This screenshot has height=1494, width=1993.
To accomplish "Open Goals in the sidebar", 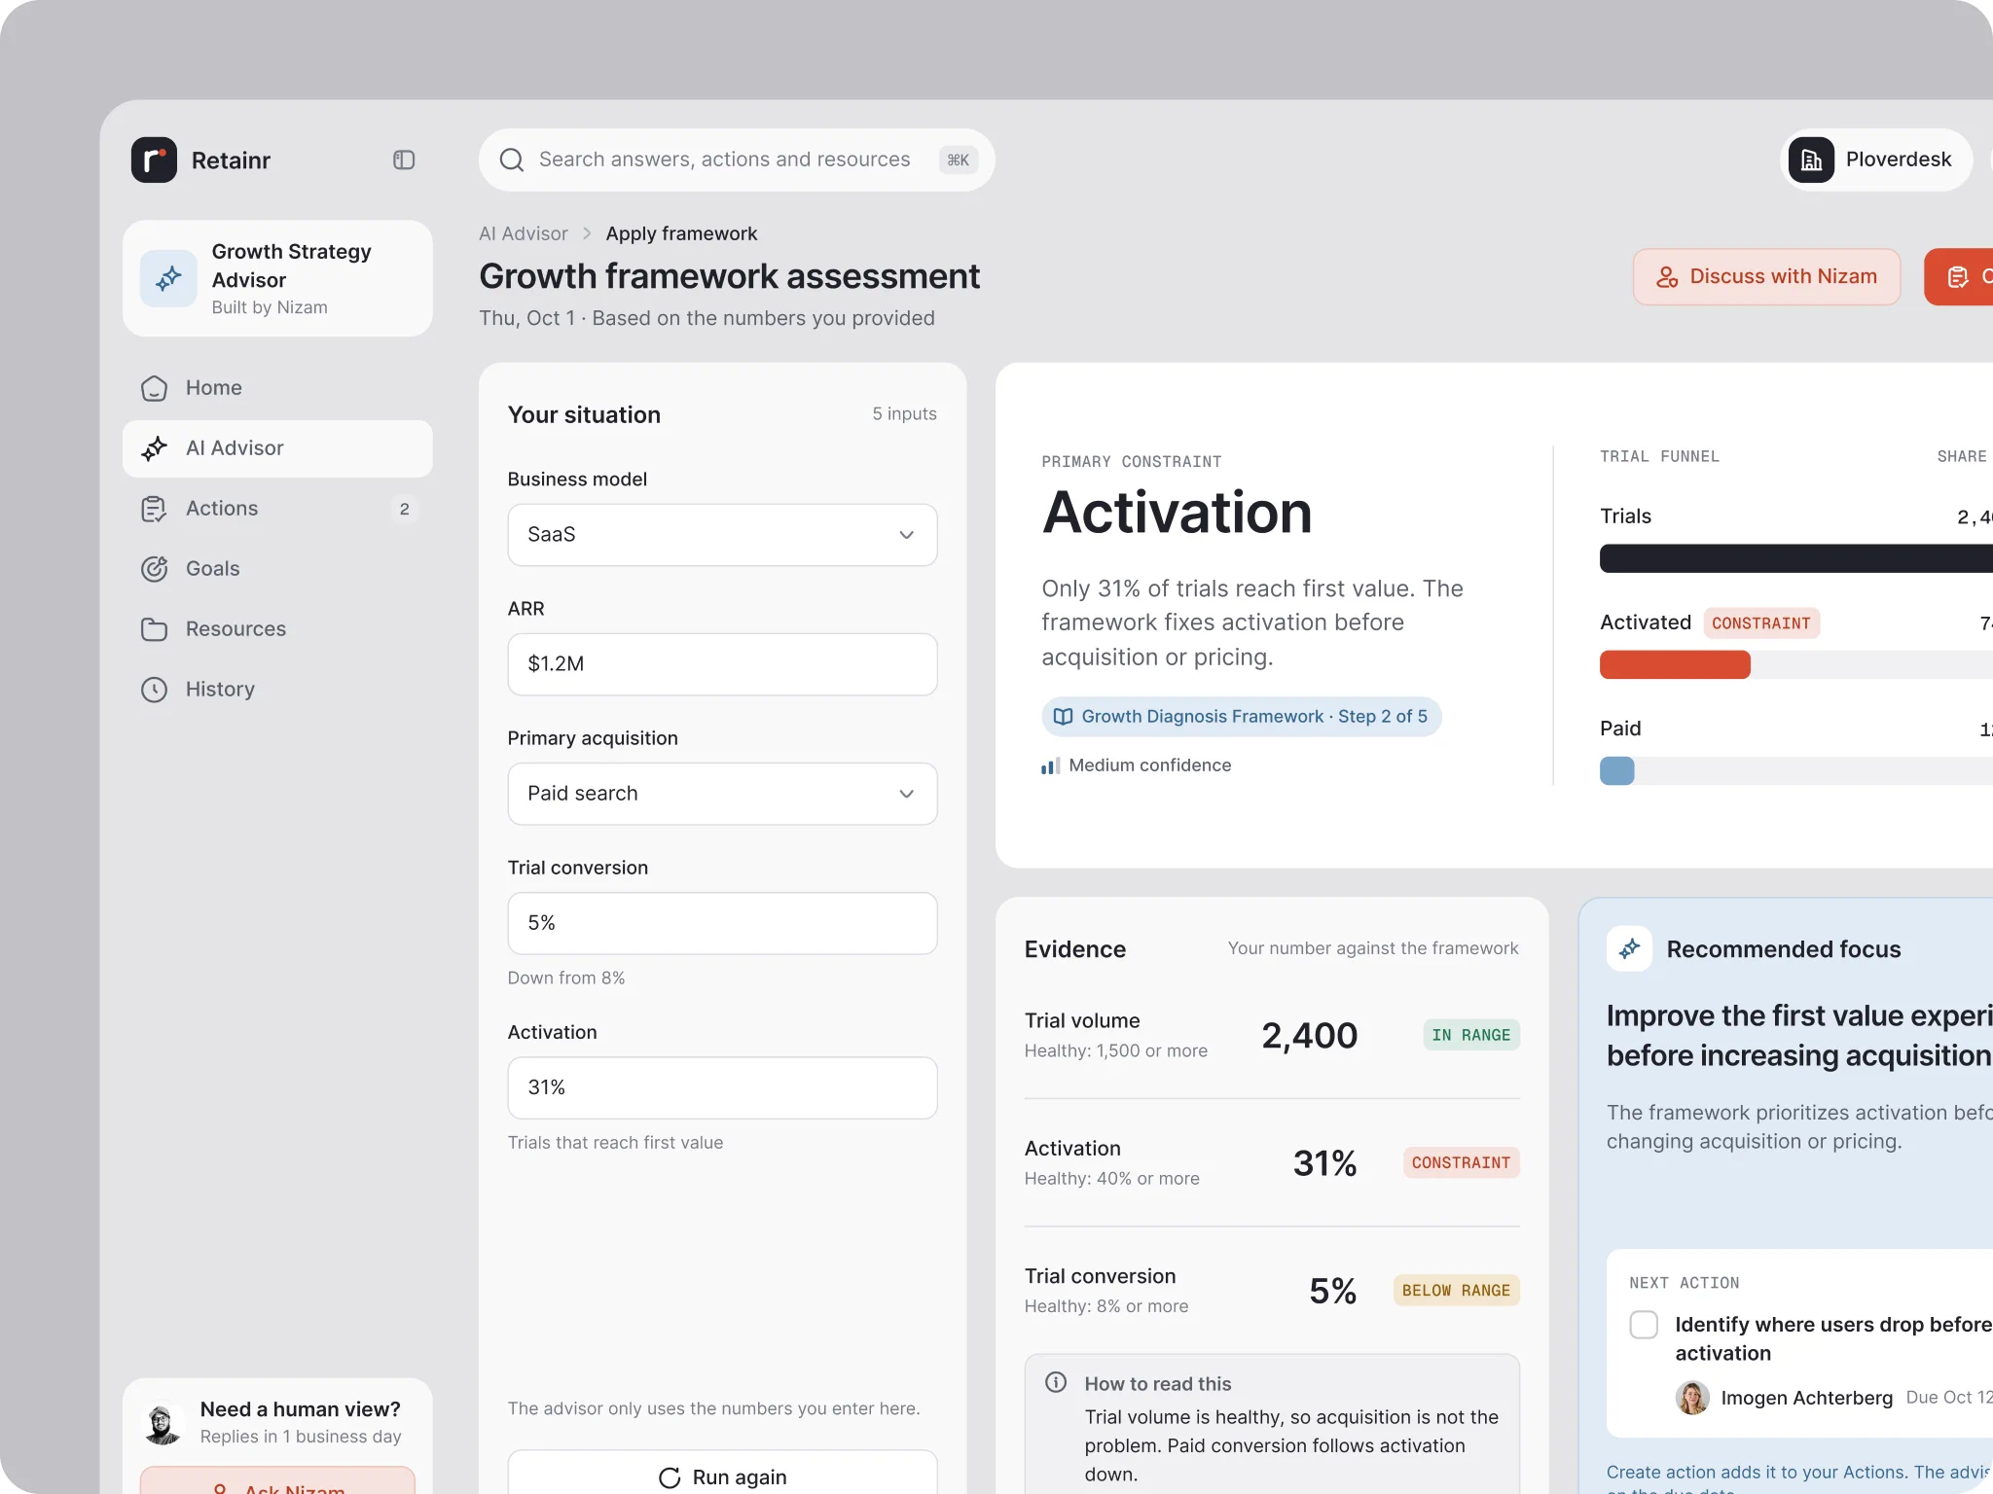I will 277,569.
